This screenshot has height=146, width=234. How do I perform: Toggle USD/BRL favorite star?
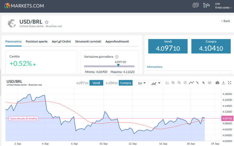point(47,22)
